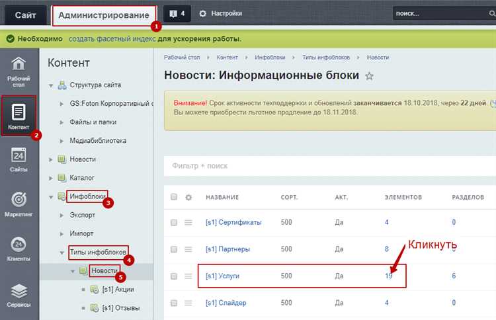The height and width of the screenshot is (320, 496).
Task: Click the Инфоблоки tree icon
Action: pos(62,196)
